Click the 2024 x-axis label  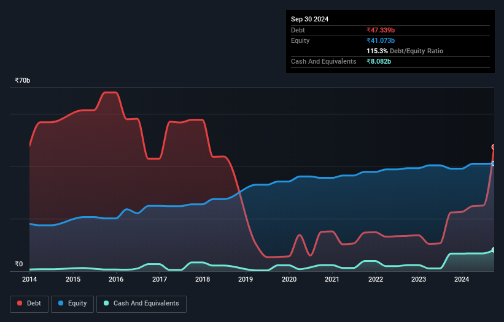pyautogui.click(x=462, y=279)
